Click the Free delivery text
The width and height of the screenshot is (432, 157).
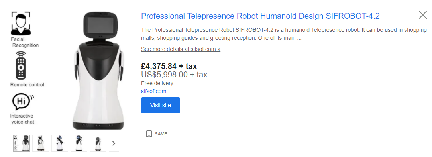click(157, 83)
